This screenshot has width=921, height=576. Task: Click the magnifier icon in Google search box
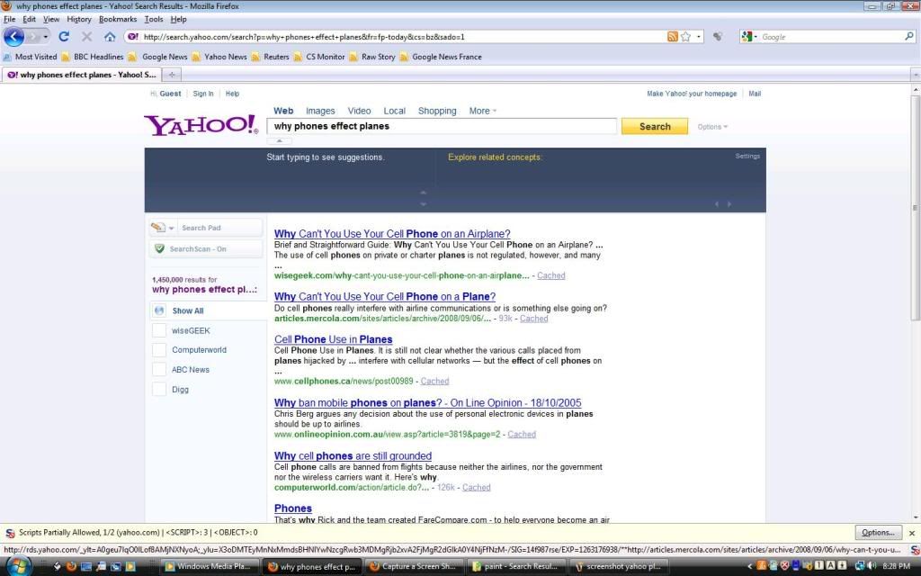[909, 36]
